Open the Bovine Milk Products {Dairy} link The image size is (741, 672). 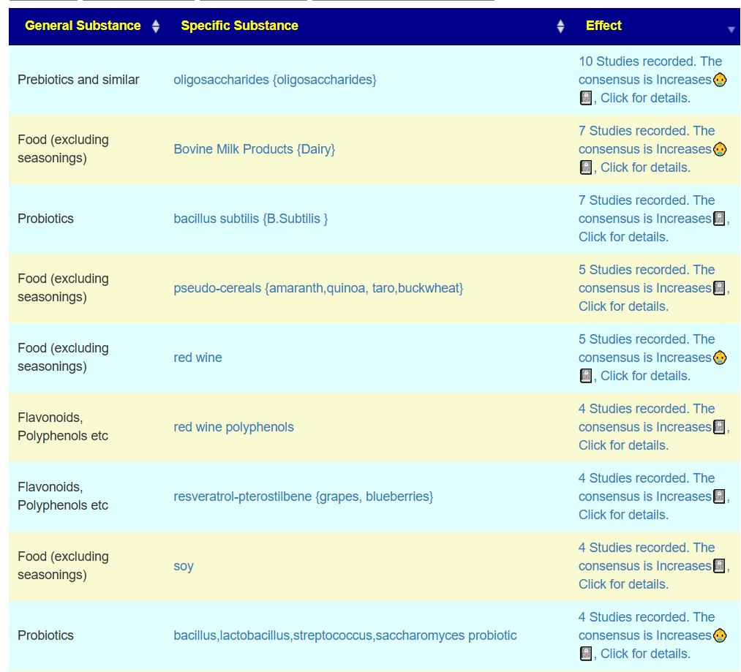pos(254,149)
